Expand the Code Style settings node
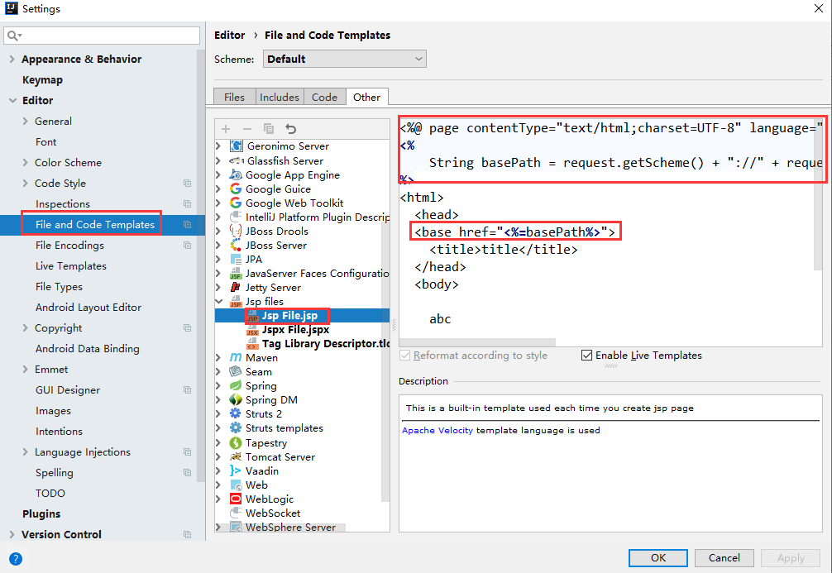The image size is (832, 573). click(26, 184)
